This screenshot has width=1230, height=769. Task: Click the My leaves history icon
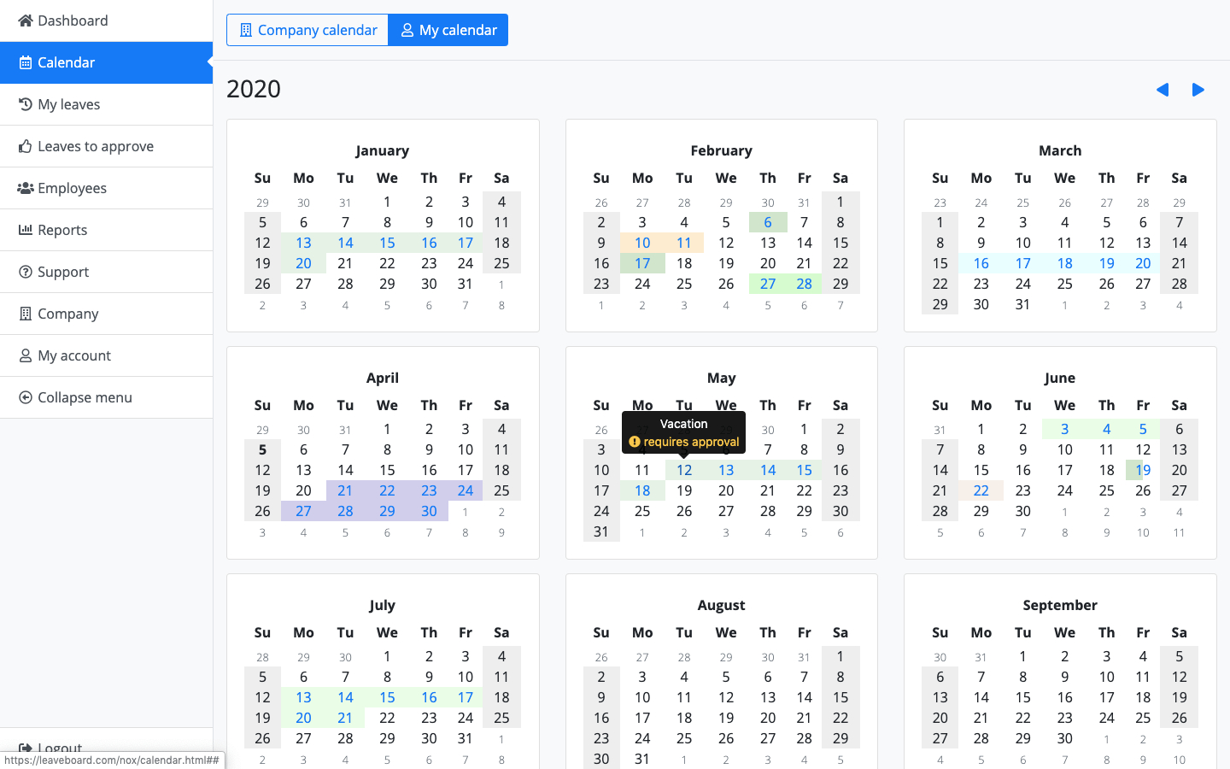pyautogui.click(x=26, y=104)
